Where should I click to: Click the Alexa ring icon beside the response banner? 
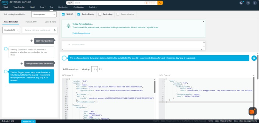click(64, 58)
